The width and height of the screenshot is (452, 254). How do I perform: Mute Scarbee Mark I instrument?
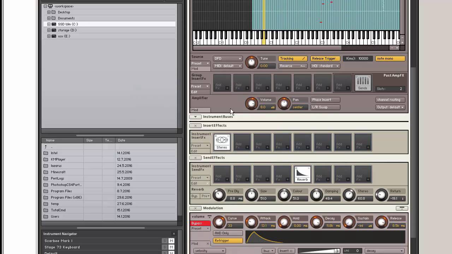(x=171, y=241)
